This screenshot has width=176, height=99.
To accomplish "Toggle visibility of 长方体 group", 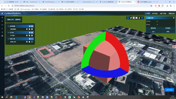I will point(32,32).
